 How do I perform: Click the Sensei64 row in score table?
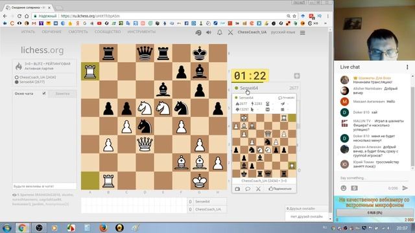point(207,201)
